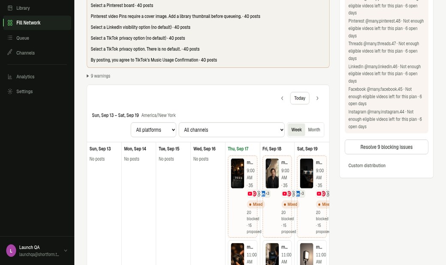Viewport: 446px width, 265px height.
Task: Click +3 more platforms on Fri 9:00 AM post
Action: point(302,194)
